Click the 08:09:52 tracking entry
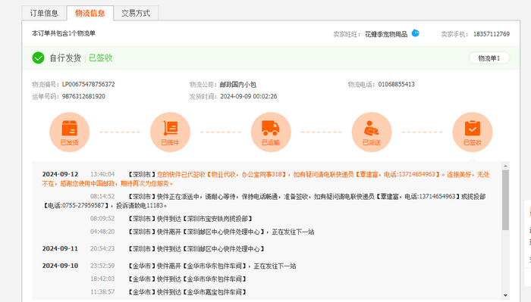Image resolution: width=531 pixels, height=302 pixels. pos(171,219)
